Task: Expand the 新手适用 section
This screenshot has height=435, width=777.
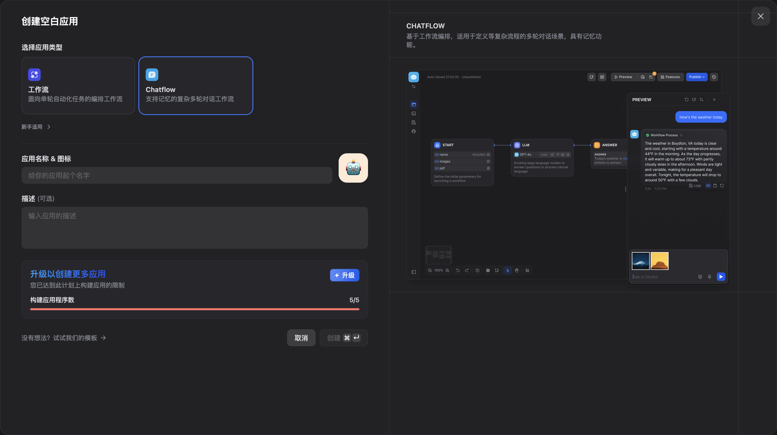Action: [x=36, y=127]
